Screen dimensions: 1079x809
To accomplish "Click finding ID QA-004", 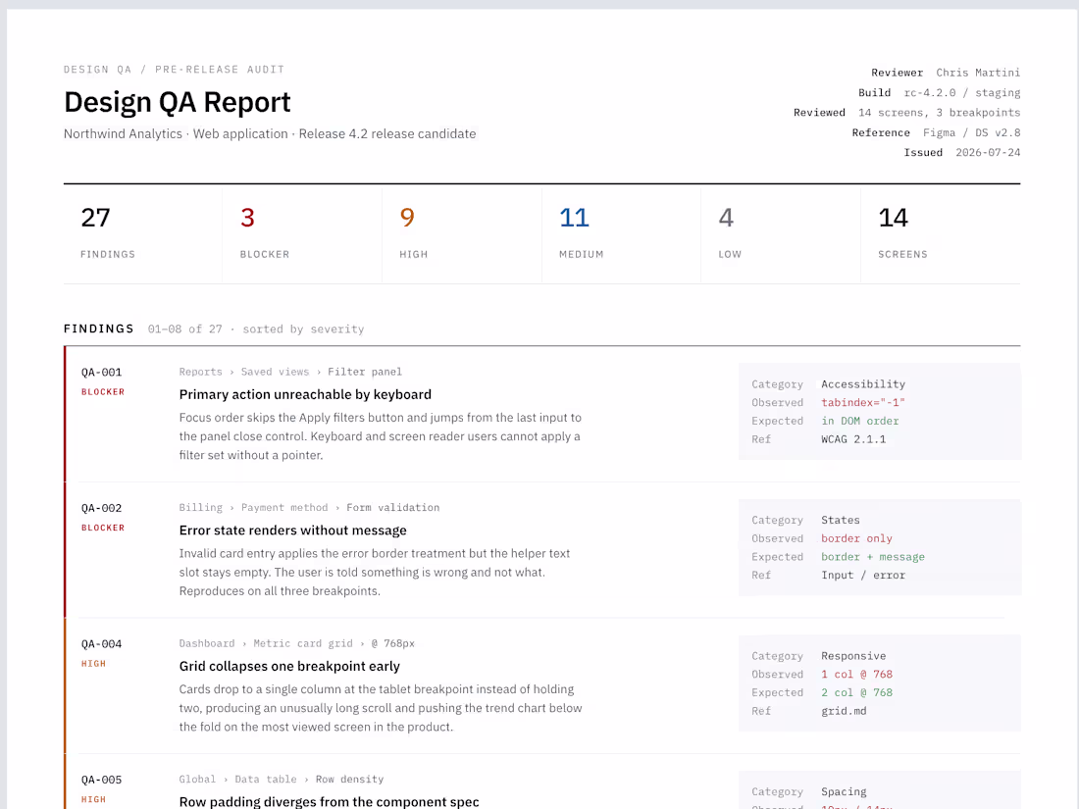I will point(101,644).
